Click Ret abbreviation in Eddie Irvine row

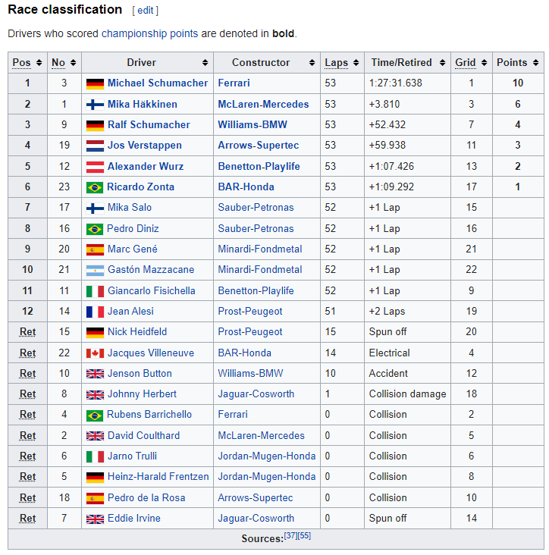point(27,519)
